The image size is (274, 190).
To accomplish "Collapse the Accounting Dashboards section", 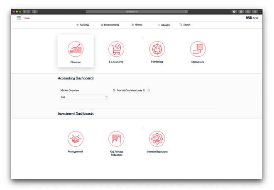I will point(76,78).
